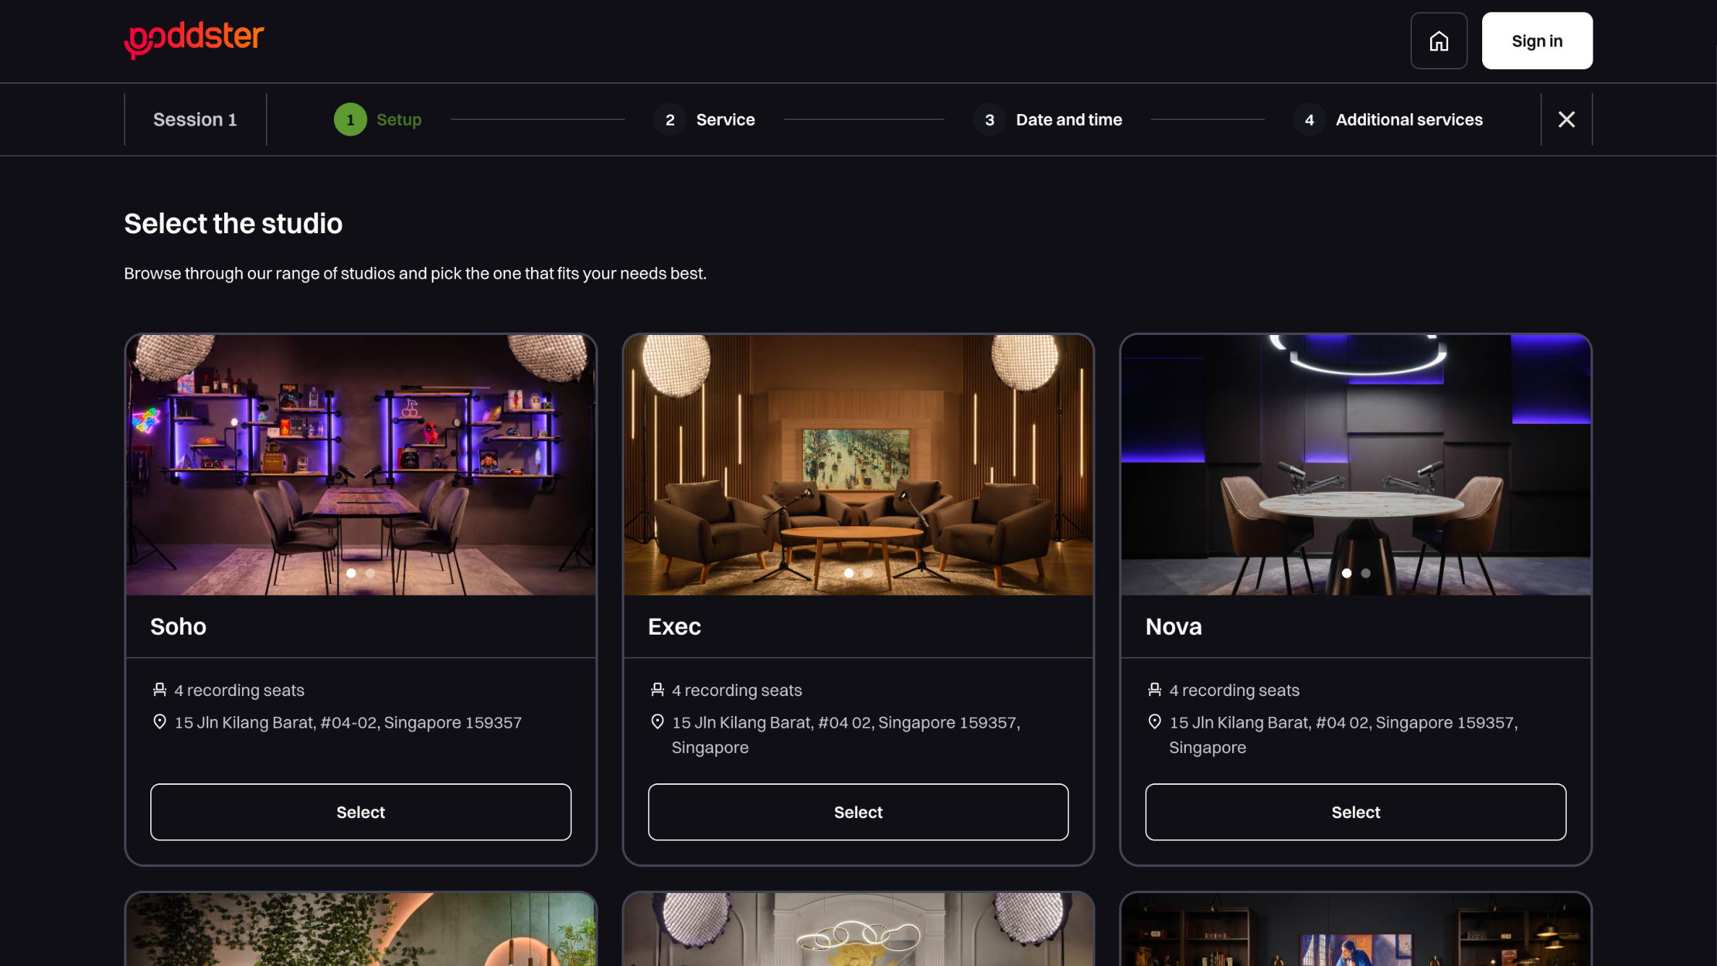Click the seat icon on Nova card

[x=1154, y=689]
